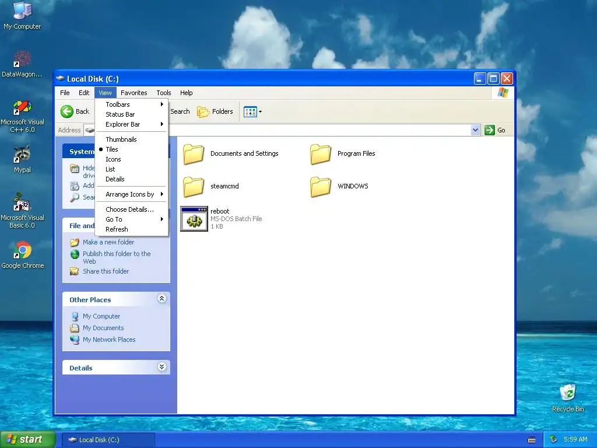The width and height of the screenshot is (597, 448).
Task: Click the taskbar clock showing 5:59 AM
Action: (x=575, y=440)
